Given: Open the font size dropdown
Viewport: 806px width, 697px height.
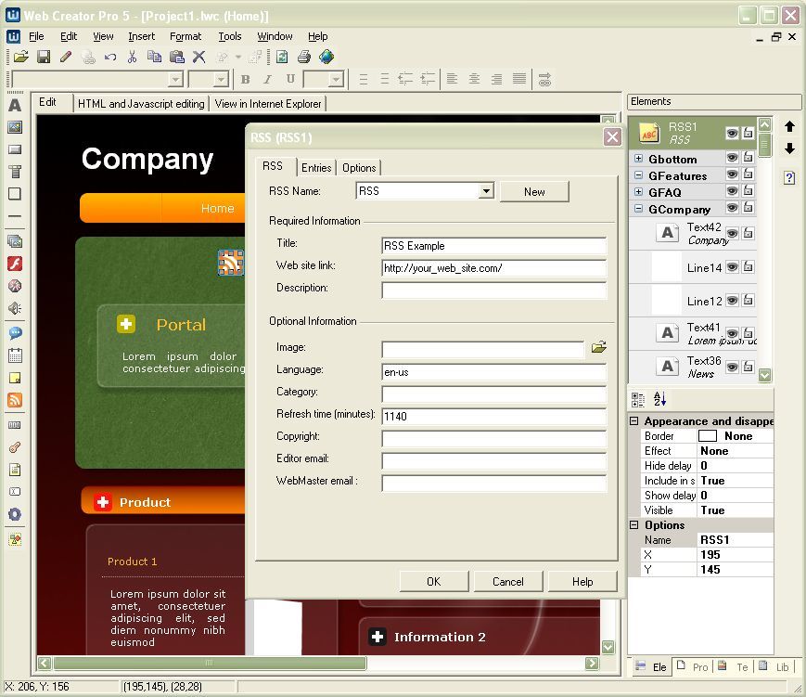Looking at the screenshot, I should 221,79.
